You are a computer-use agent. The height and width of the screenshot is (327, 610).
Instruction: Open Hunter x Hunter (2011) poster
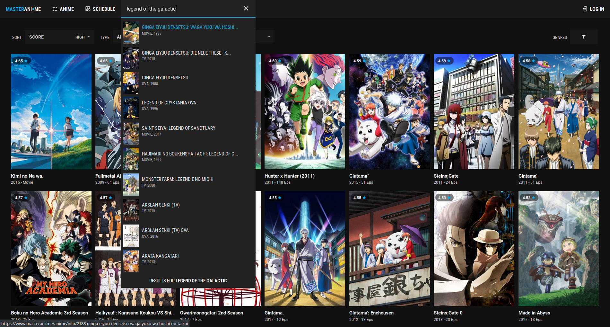[305, 111]
